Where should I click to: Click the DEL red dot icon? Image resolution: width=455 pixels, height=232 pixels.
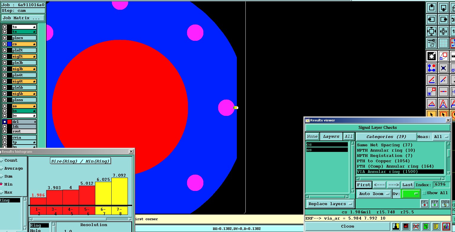tap(425, 203)
